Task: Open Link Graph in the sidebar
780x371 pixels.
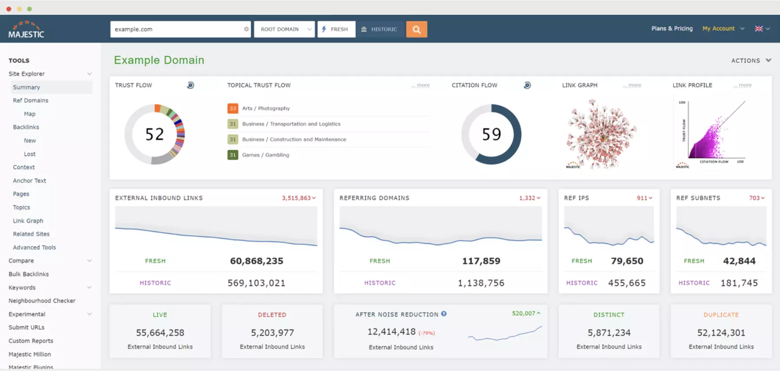Action: (x=28, y=221)
